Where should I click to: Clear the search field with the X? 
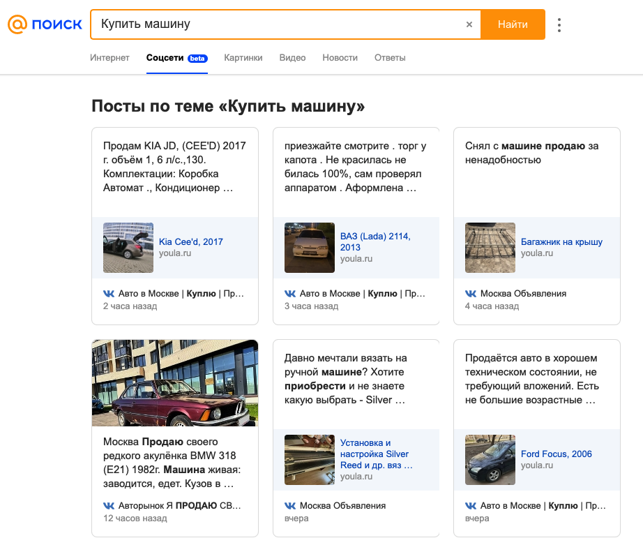coord(469,24)
